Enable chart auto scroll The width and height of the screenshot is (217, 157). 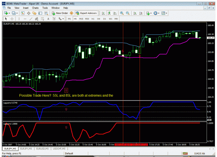pyautogui.click(x=135, y=13)
